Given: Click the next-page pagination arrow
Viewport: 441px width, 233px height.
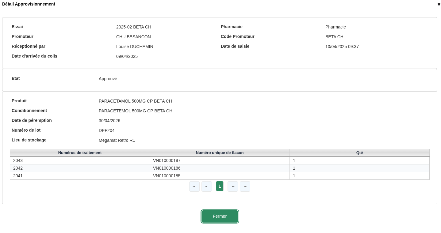Looking at the screenshot, I should click(x=233, y=186).
